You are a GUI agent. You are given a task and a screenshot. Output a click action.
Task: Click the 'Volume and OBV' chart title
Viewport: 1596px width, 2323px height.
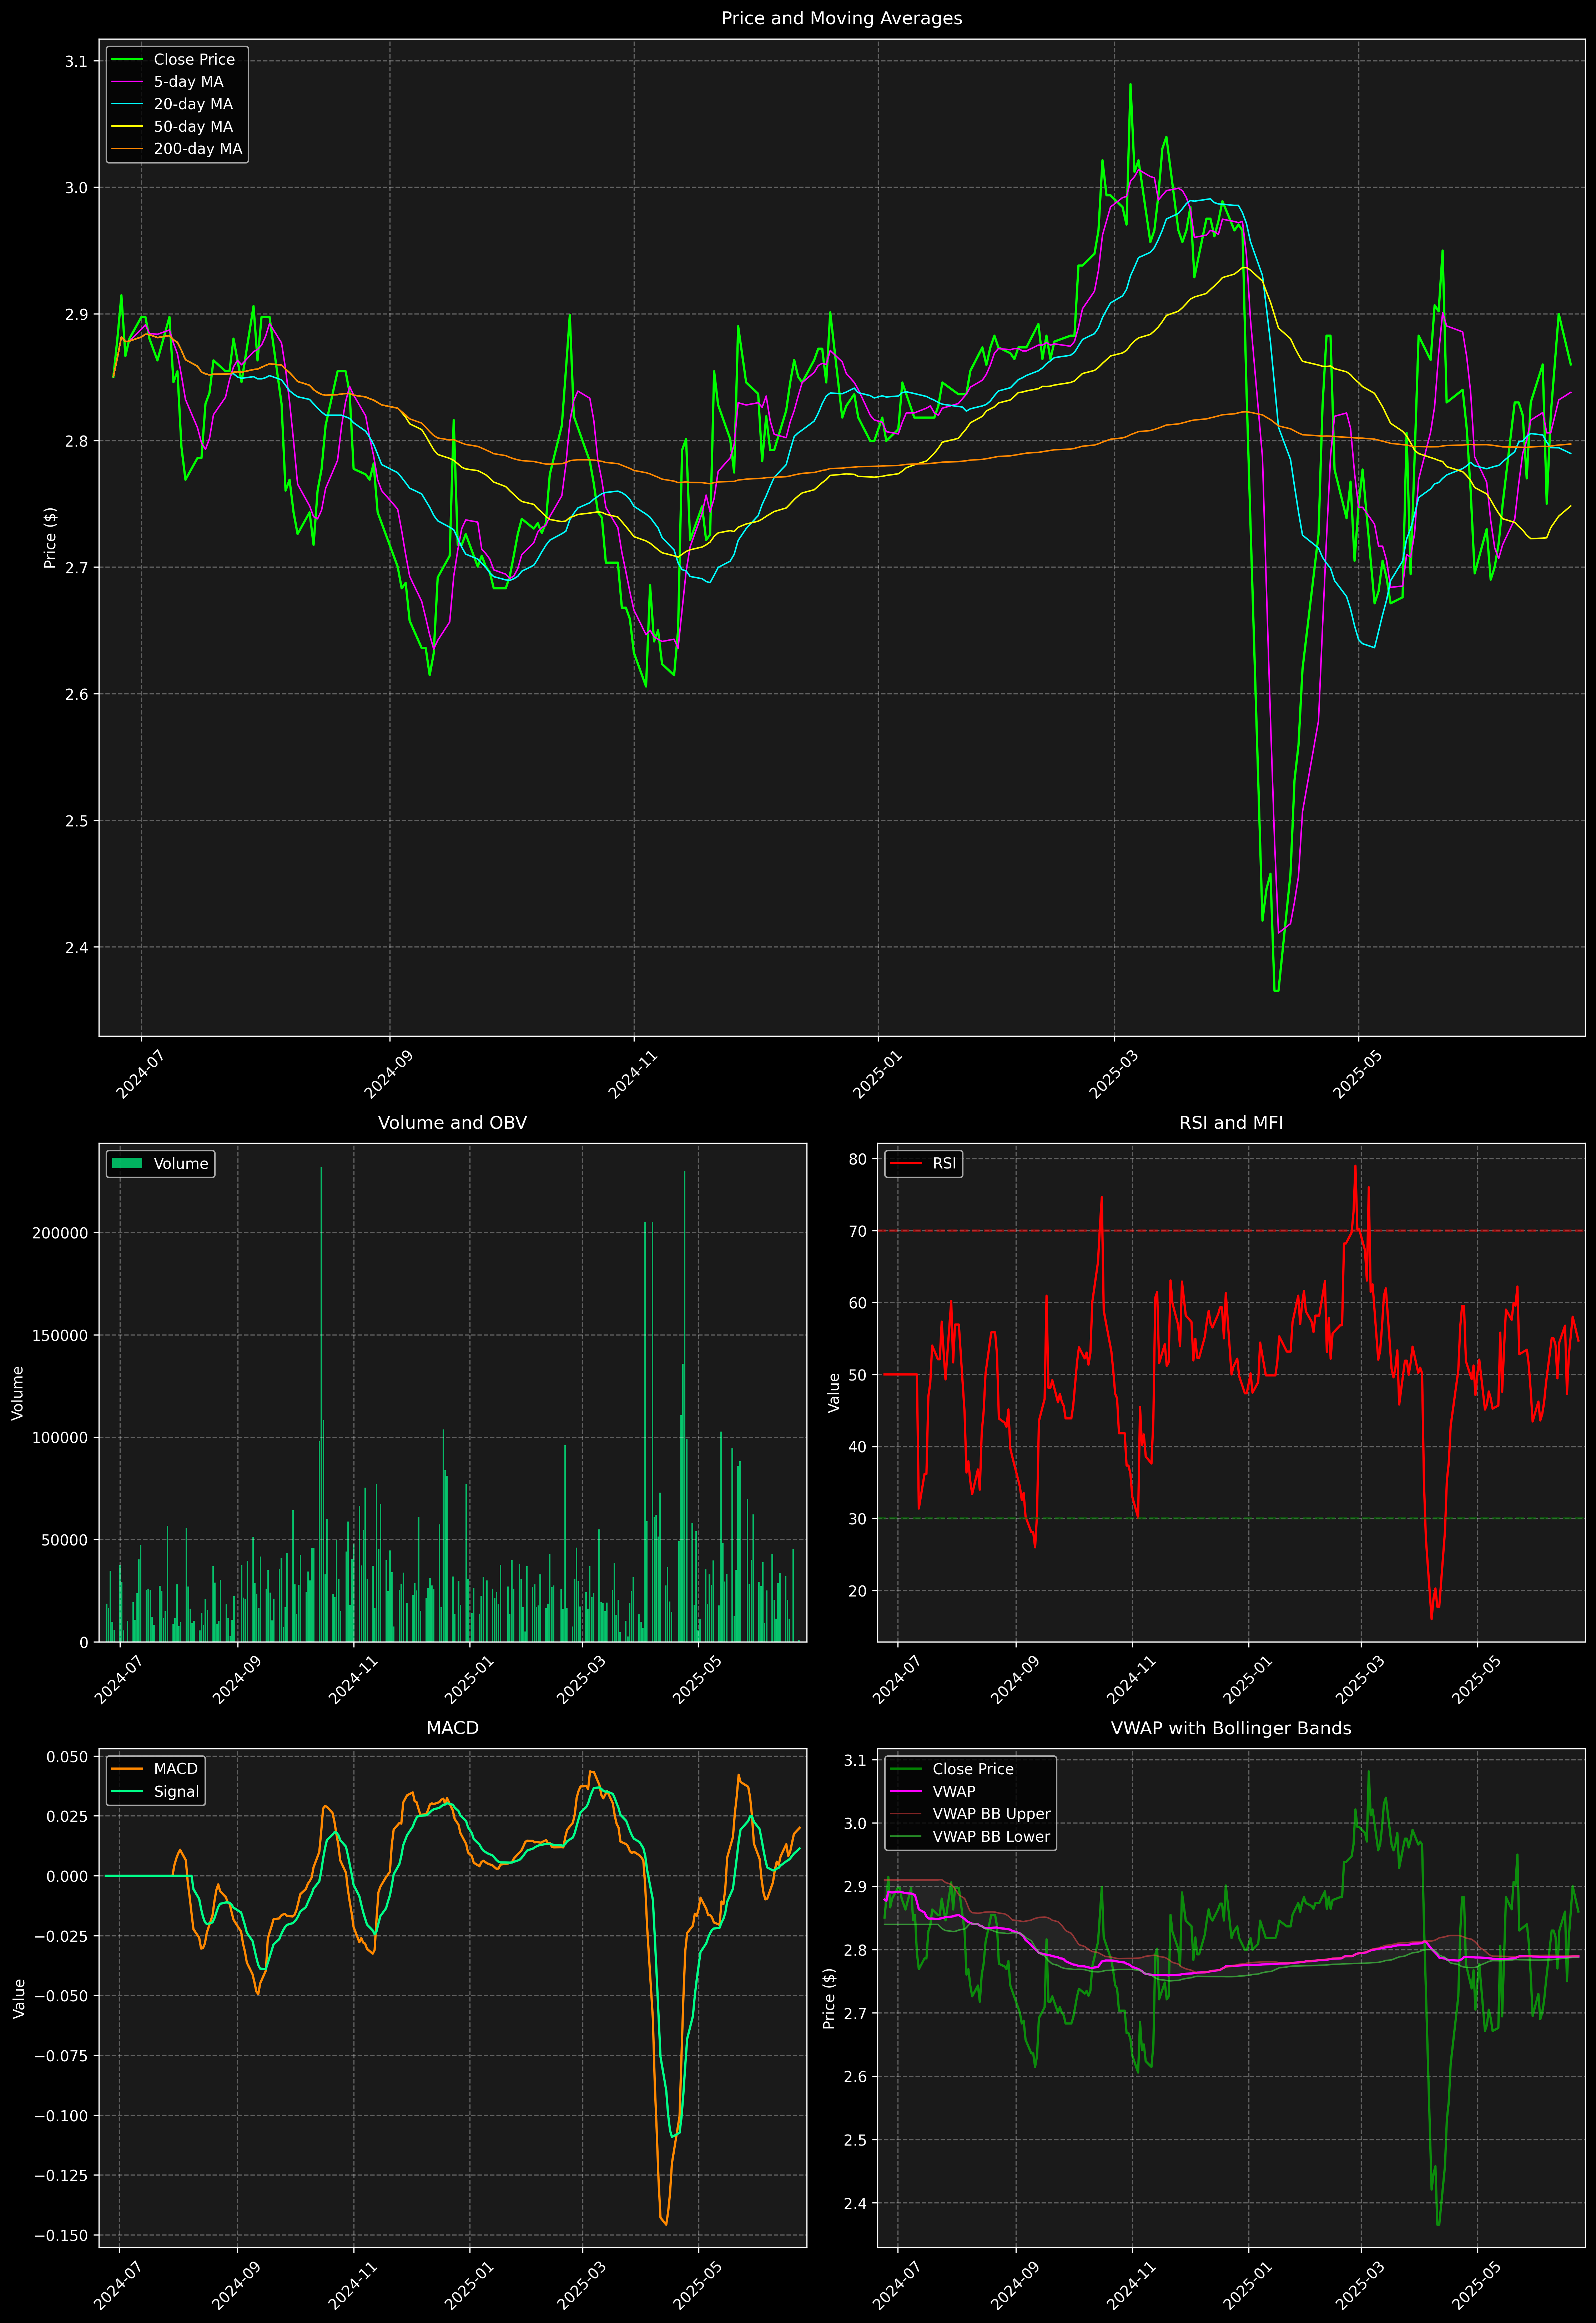(x=452, y=1123)
